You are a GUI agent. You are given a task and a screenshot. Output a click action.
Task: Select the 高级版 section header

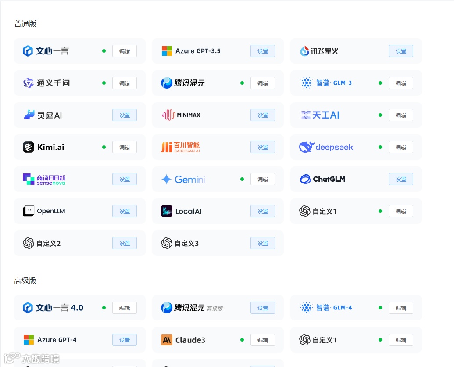[25, 281]
